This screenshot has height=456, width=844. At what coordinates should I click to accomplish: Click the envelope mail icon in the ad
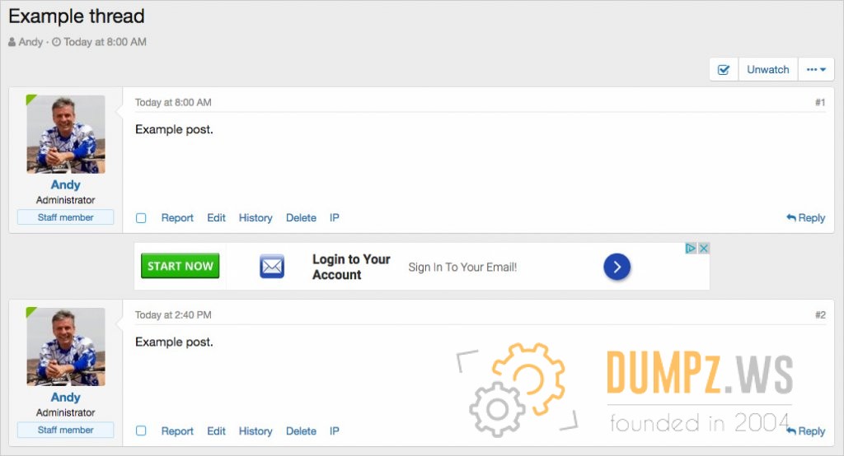tap(271, 267)
